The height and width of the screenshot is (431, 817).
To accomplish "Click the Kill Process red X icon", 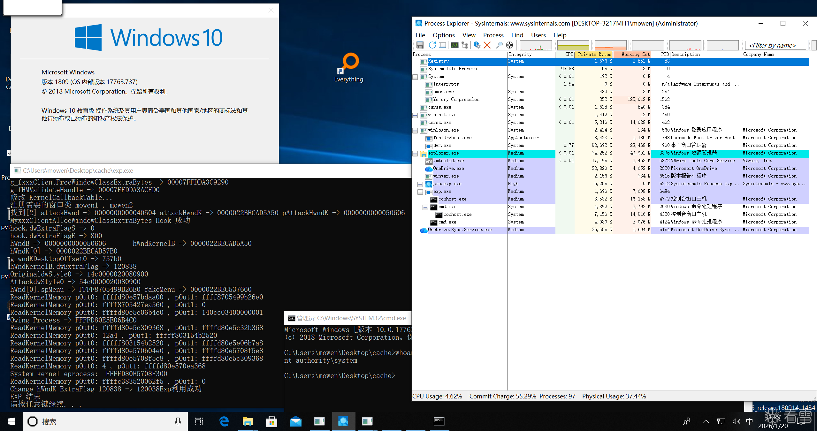I will pos(487,45).
